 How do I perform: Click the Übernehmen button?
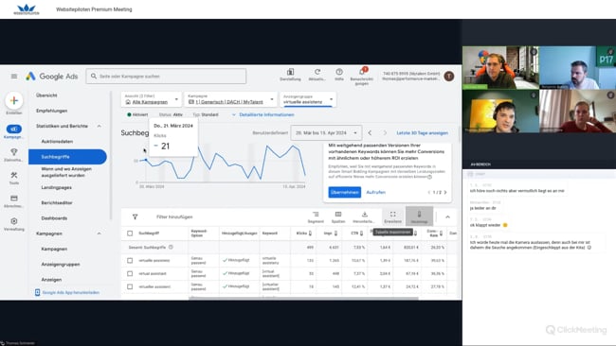pos(345,193)
